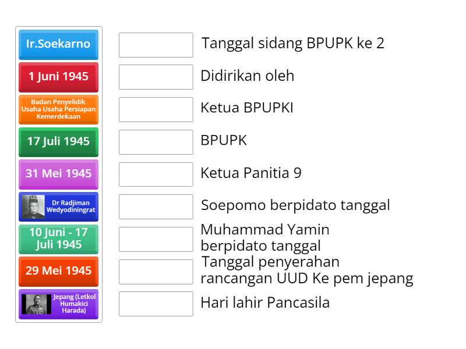Click answer box beside "BPUPK"
The height and width of the screenshot is (349, 466).
tap(155, 141)
